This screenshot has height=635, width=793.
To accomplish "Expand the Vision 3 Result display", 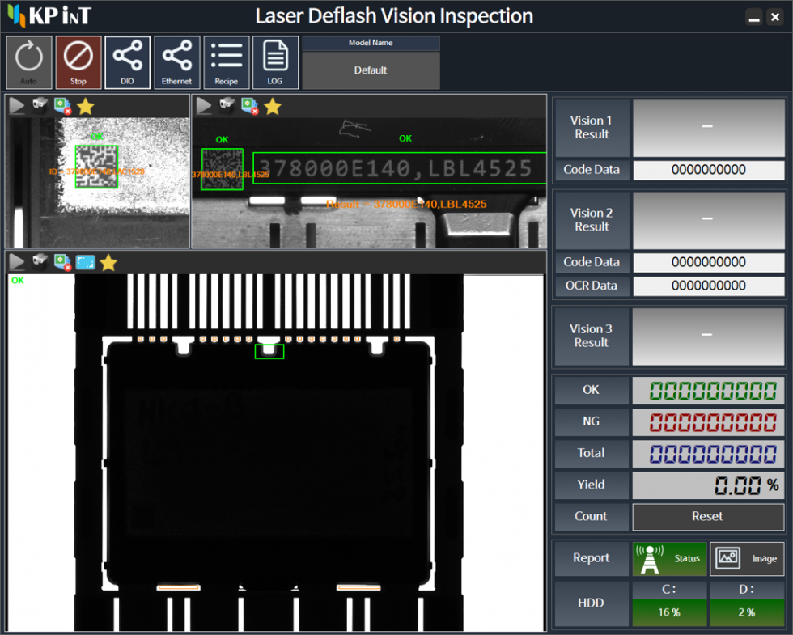I will click(708, 336).
